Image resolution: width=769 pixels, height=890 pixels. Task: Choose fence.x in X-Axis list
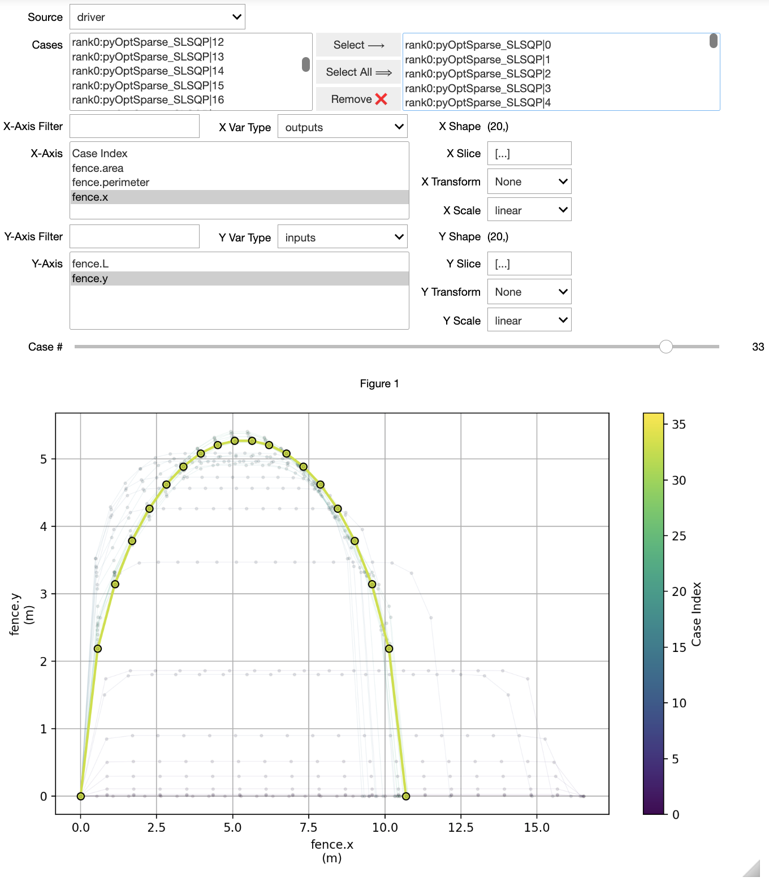pos(239,197)
